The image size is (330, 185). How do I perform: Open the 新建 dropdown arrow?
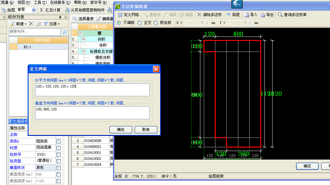coord(26,24)
